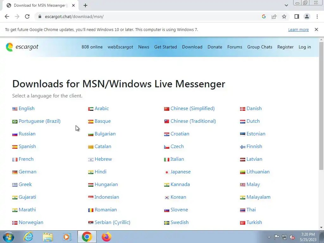Click 808 online counter link
Viewport: 324px width, 243px height.
(x=92, y=47)
